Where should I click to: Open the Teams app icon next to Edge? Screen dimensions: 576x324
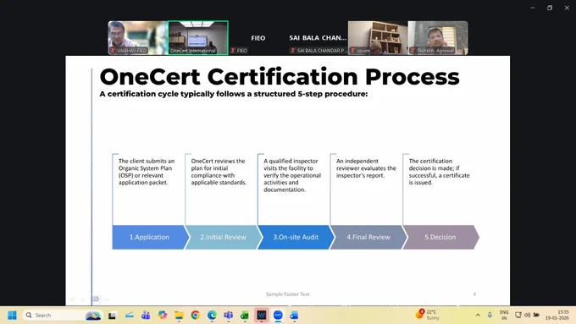click(x=229, y=316)
